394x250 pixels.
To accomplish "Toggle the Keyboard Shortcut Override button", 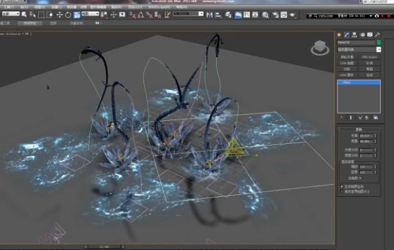I will [122, 15].
